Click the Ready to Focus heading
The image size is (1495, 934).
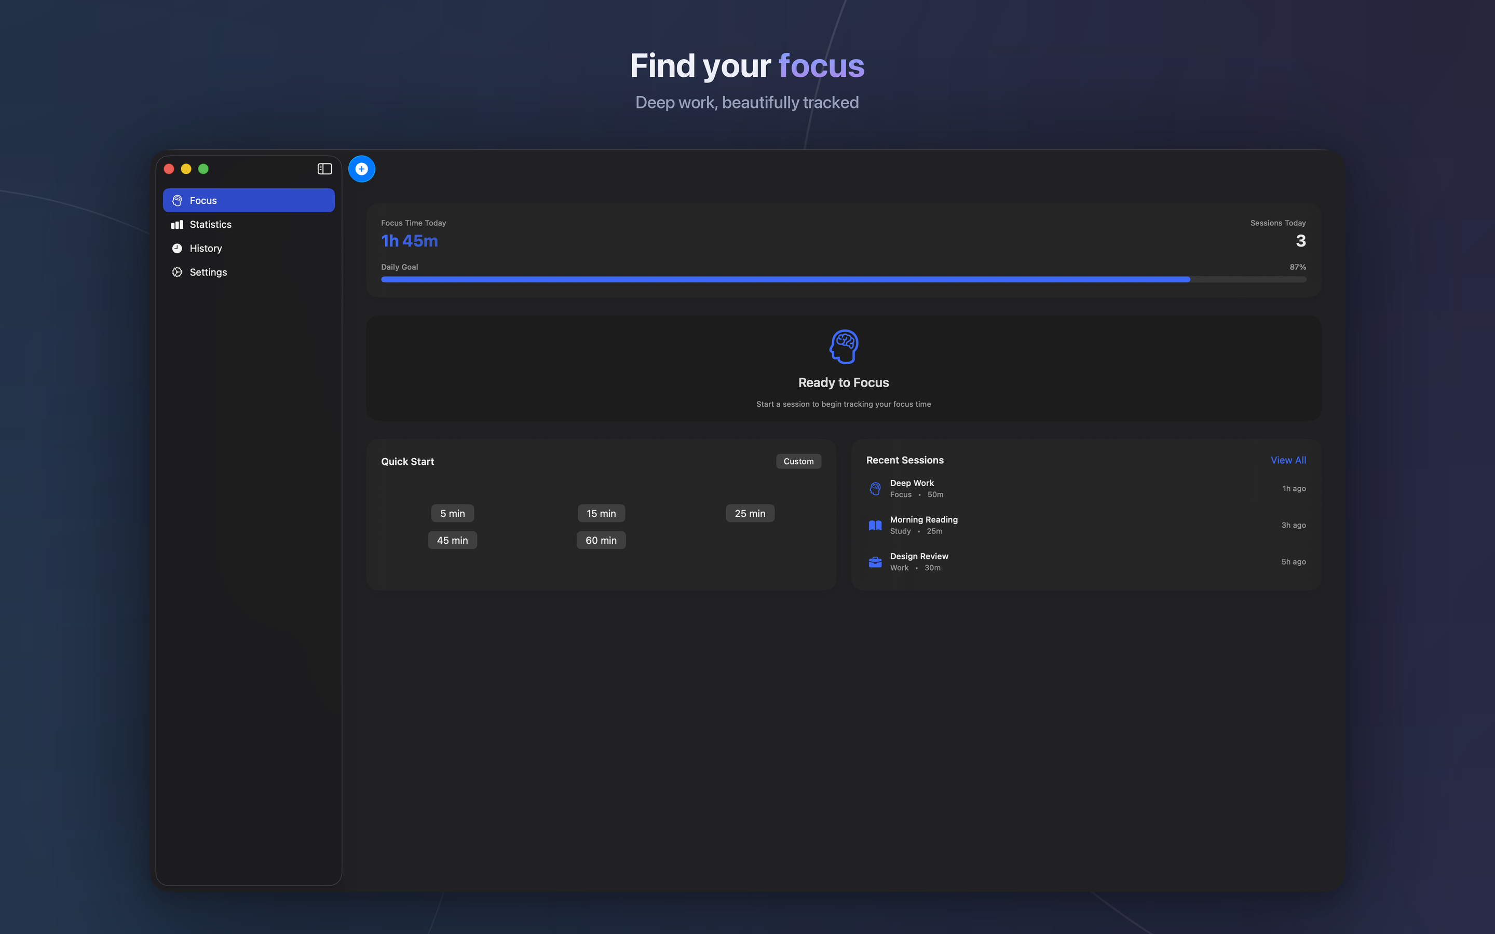coord(843,382)
